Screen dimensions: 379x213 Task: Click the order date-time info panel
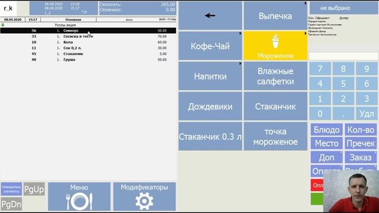pos(63,8)
